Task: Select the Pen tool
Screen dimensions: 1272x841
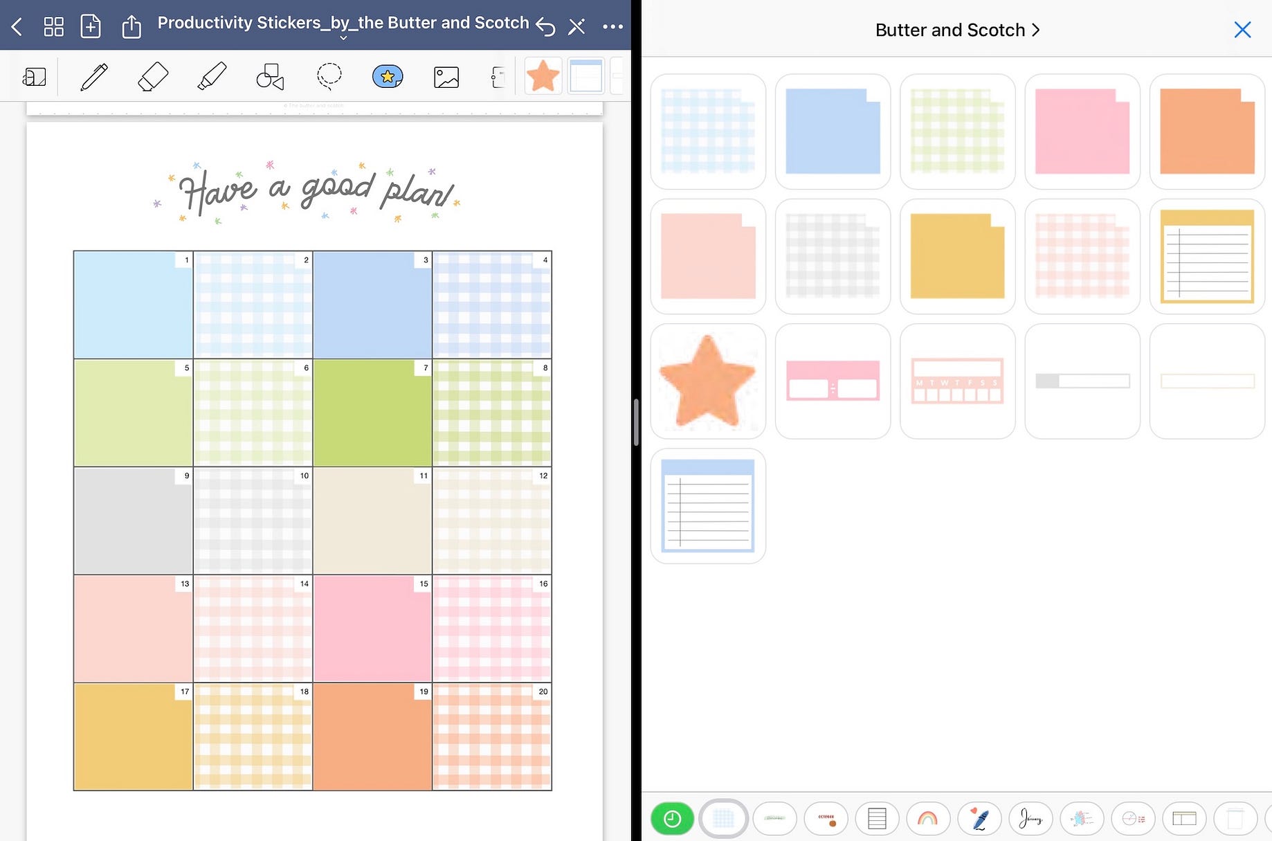Action: 93,76
